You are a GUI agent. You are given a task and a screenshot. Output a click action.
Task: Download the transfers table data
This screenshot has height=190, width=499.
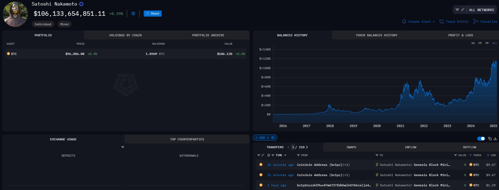click(x=495, y=139)
